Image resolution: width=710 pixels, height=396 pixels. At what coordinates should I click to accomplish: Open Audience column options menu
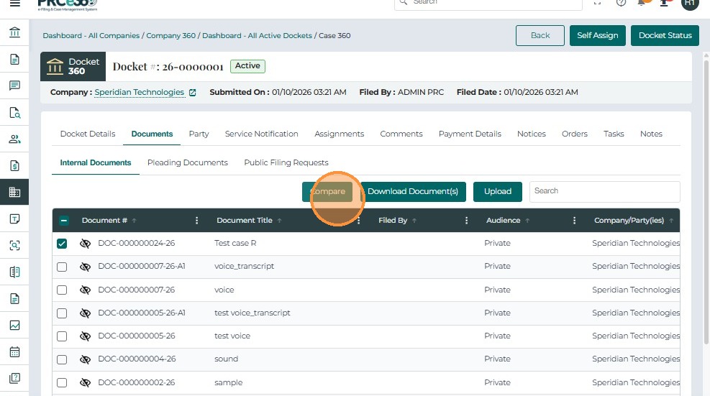click(574, 221)
